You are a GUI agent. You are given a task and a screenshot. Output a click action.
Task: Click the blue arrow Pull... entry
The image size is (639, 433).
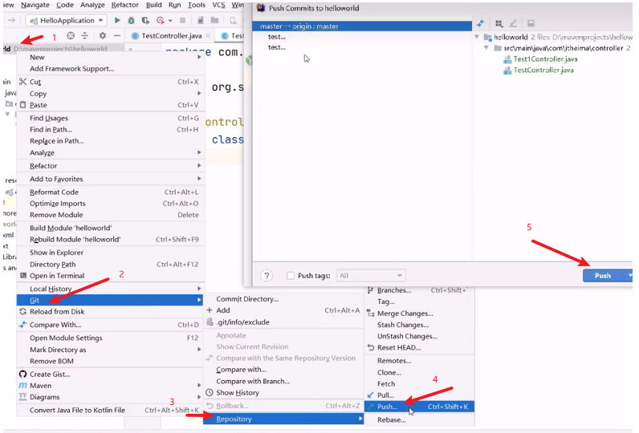[x=370, y=395]
